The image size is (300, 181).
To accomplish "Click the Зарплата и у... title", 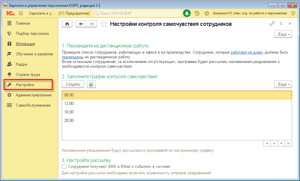I will pyautogui.click(x=42, y=13).
